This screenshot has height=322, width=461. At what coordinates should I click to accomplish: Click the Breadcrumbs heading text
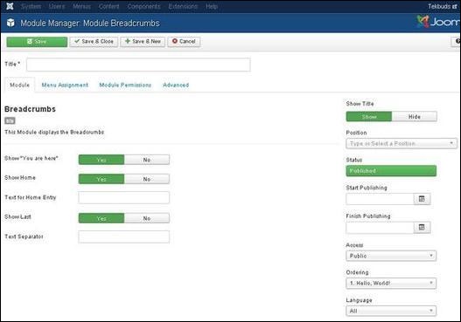[30, 109]
